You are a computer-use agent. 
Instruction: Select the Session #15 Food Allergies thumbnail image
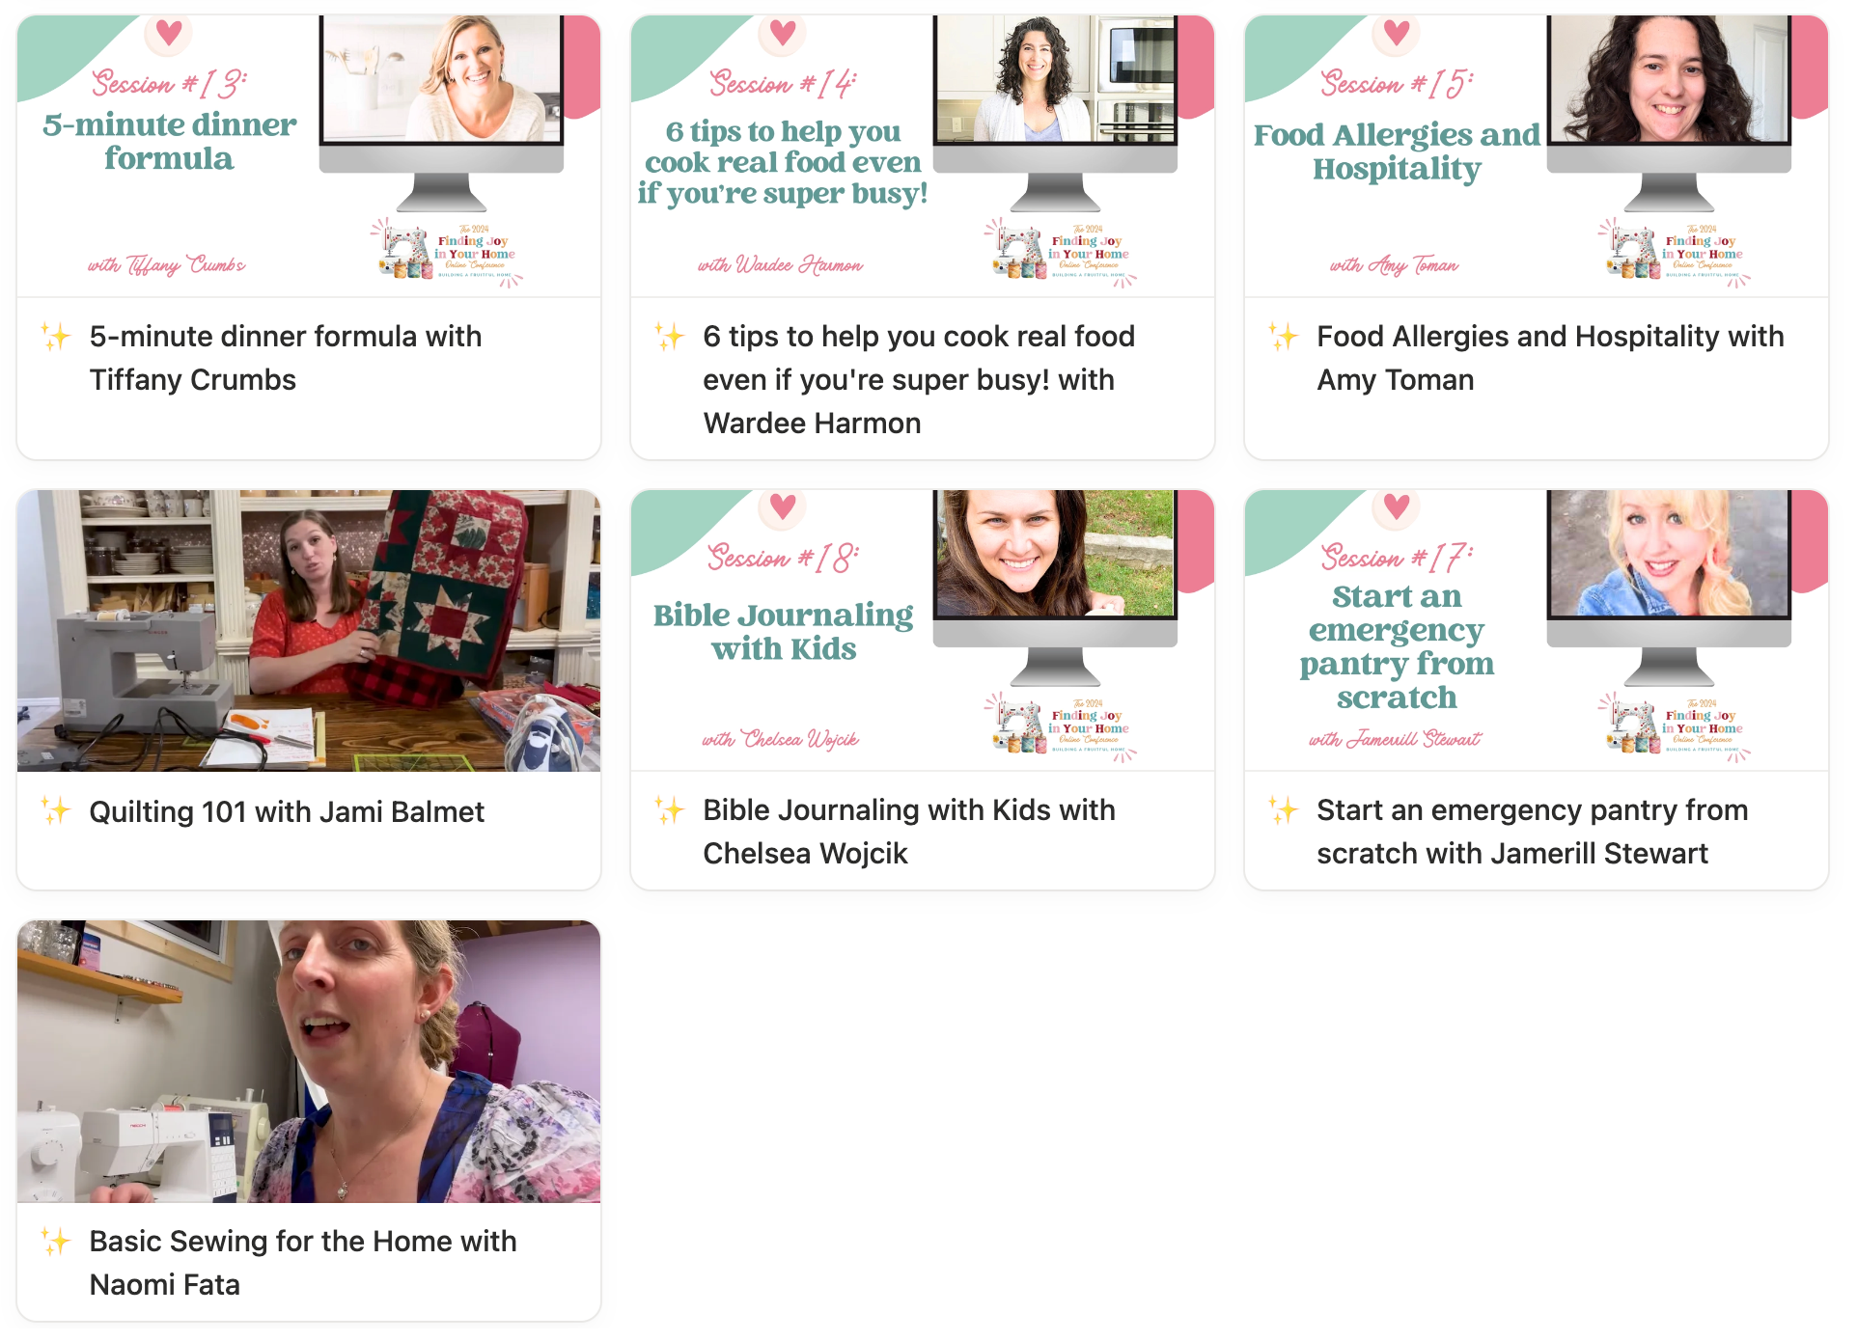pos(1537,155)
